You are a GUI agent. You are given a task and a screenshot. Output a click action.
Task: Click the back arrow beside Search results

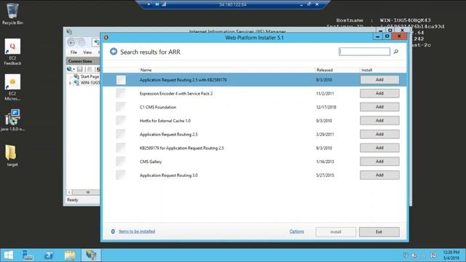(x=114, y=52)
